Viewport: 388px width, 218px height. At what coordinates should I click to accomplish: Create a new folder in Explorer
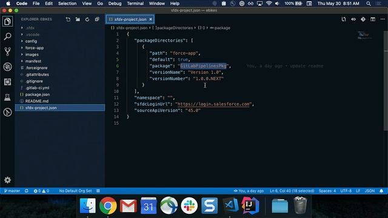[78, 19]
